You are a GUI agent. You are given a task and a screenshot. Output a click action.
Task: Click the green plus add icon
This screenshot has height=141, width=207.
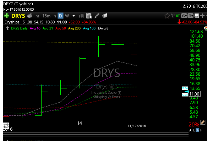click(7, 16)
